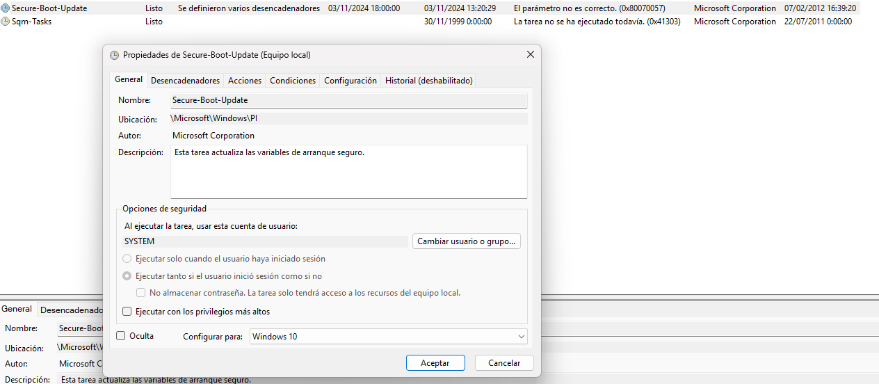This screenshot has height=384, width=879.
Task: Click inside the Descripción text box
Action: 348,172
